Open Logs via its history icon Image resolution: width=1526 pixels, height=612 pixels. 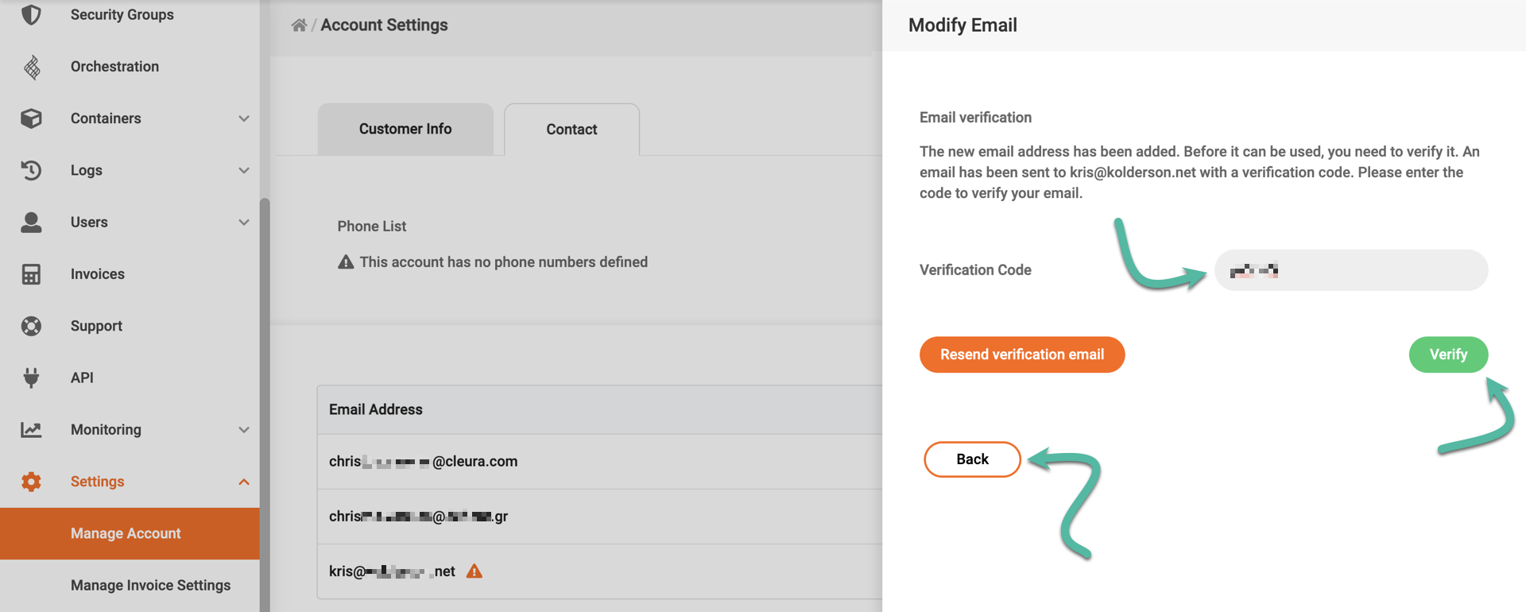point(31,170)
